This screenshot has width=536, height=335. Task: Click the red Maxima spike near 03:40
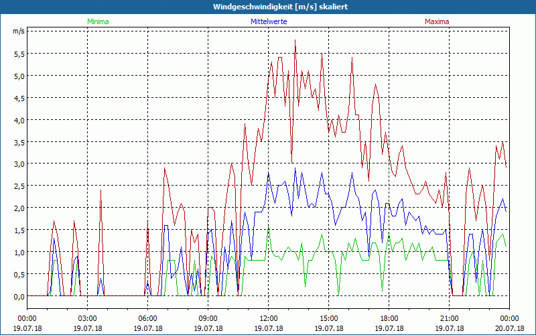(100, 190)
